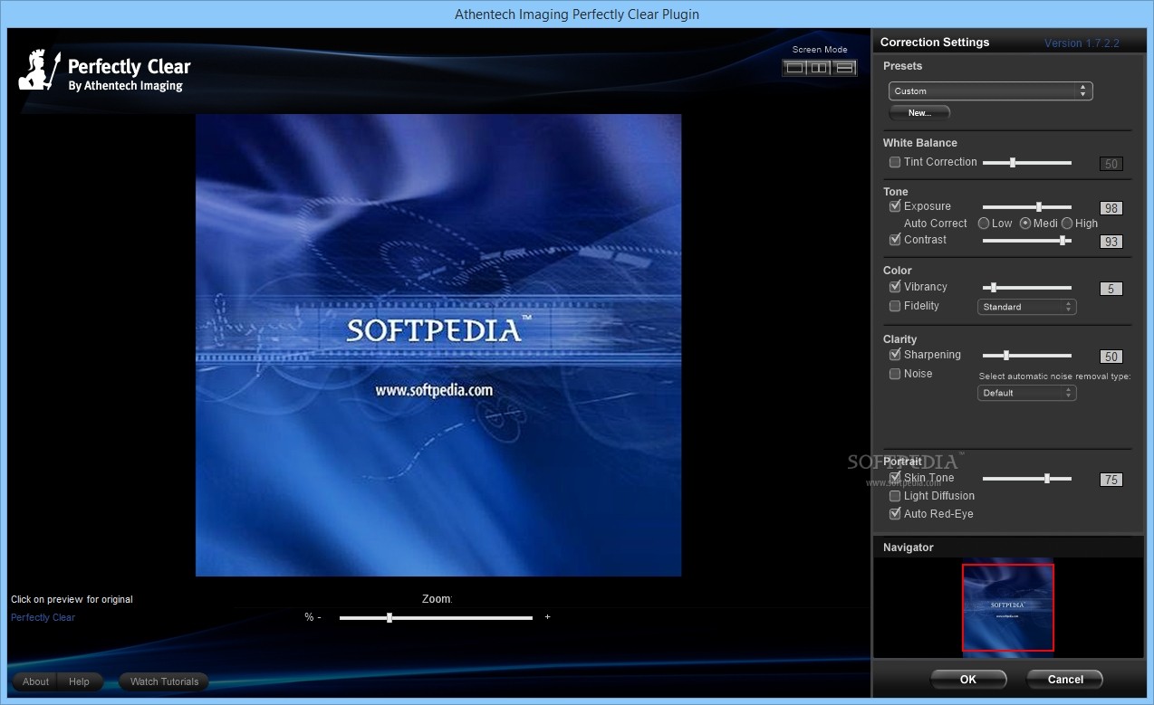Select Medi auto correct option
1154x705 pixels.
[1025, 224]
